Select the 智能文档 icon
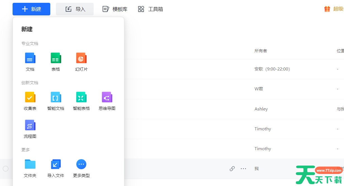The height and width of the screenshot is (186, 344). pyautogui.click(x=56, y=97)
